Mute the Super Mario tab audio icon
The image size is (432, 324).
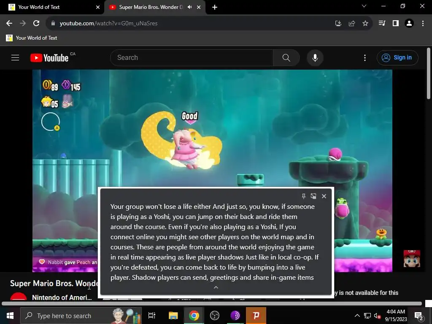(x=189, y=7)
